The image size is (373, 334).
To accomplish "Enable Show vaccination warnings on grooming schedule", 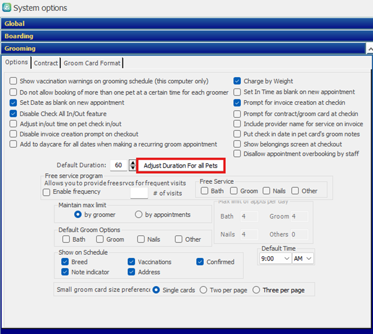I will [13, 81].
